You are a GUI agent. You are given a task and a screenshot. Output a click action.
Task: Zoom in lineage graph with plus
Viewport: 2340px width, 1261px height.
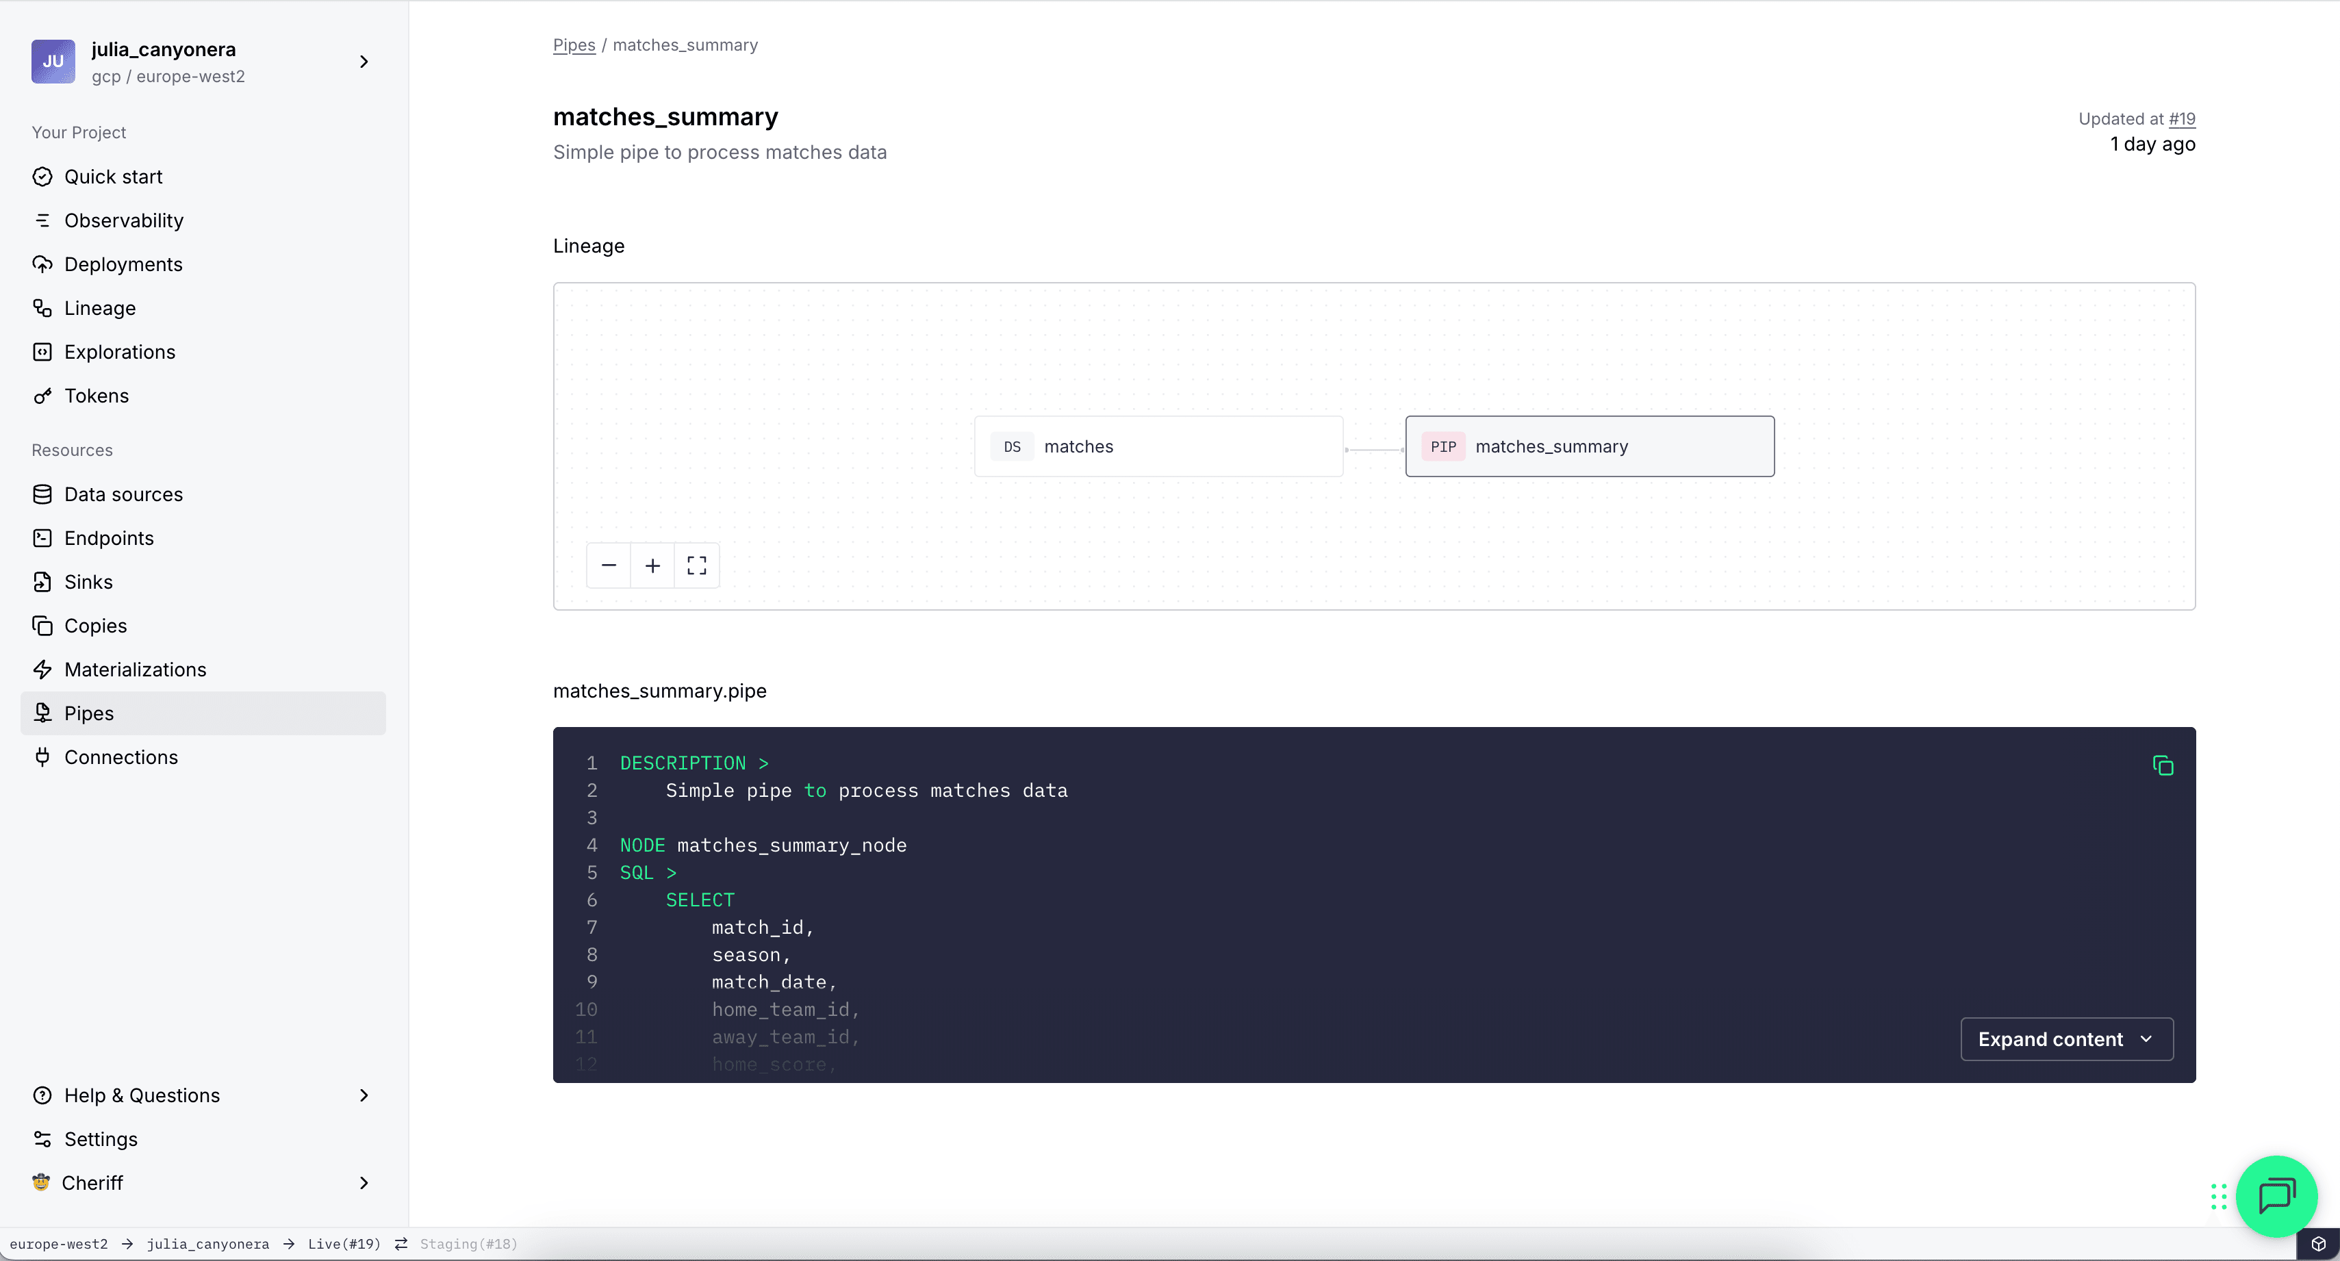[652, 566]
